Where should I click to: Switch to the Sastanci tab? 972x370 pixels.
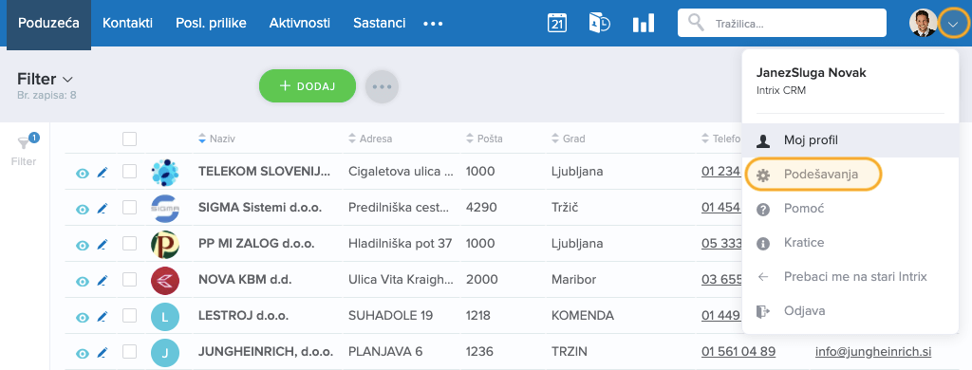pyautogui.click(x=380, y=24)
